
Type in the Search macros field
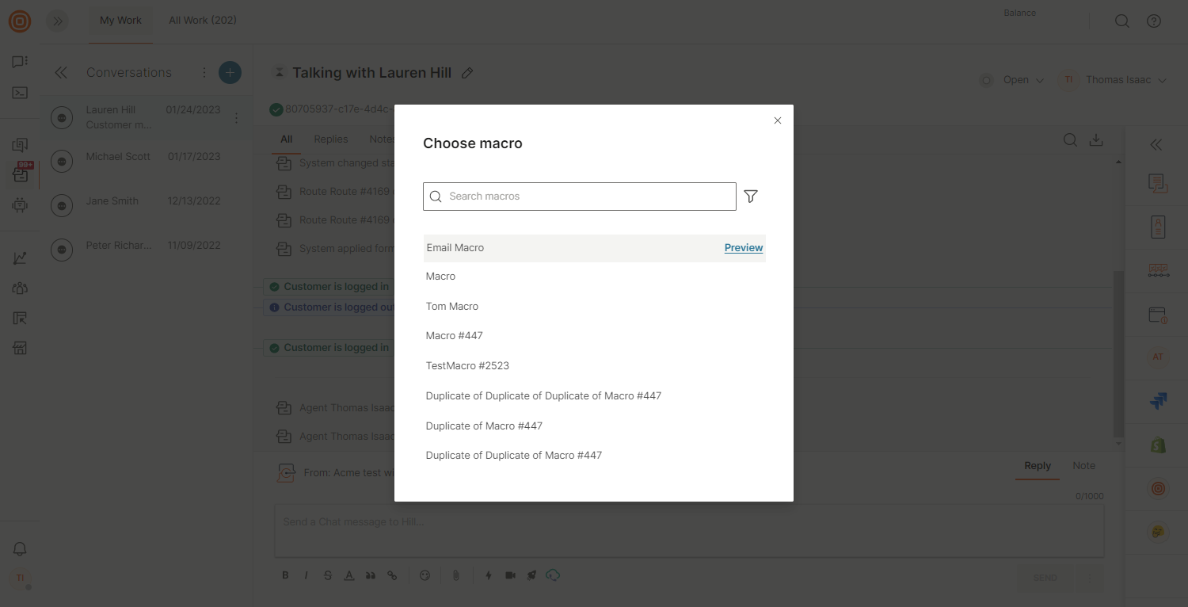point(586,197)
